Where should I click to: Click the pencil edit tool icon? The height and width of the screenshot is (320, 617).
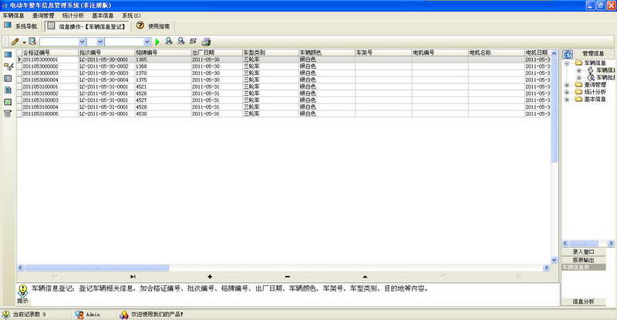pos(15,42)
